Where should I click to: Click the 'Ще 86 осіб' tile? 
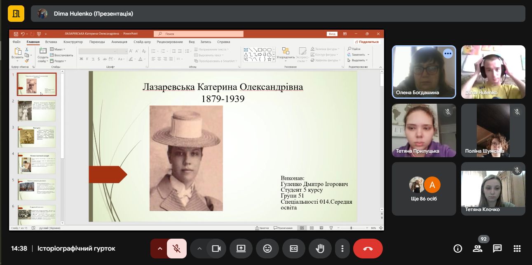424,189
